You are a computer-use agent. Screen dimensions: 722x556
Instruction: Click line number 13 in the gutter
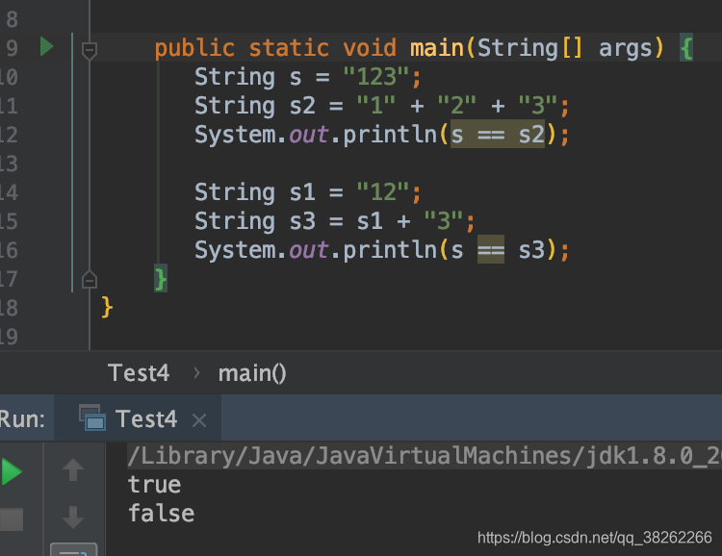pyautogui.click(x=10, y=164)
